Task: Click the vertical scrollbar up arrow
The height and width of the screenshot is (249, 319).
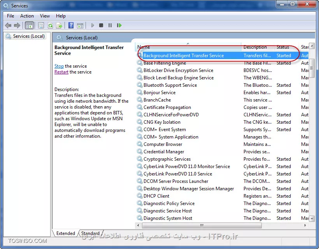Action: pyautogui.click(x=312, y=46)
